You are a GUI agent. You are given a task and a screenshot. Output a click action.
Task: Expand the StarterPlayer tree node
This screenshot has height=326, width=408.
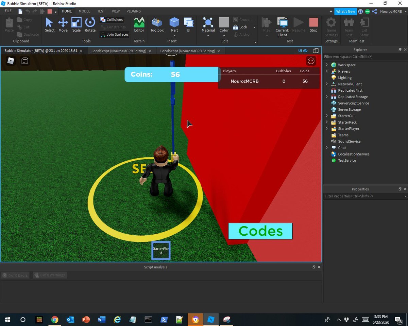[x=327, y=129]
